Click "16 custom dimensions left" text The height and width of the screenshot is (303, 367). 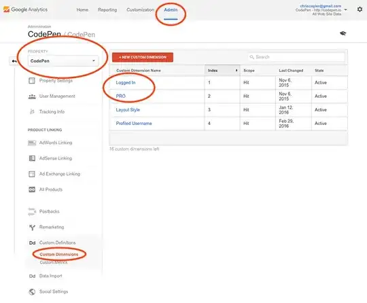tap(135, 149)
